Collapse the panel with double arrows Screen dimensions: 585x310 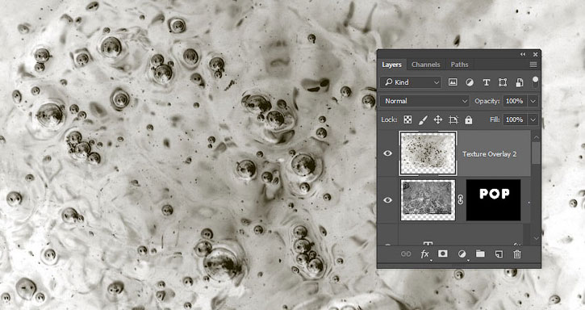(523, 54)
